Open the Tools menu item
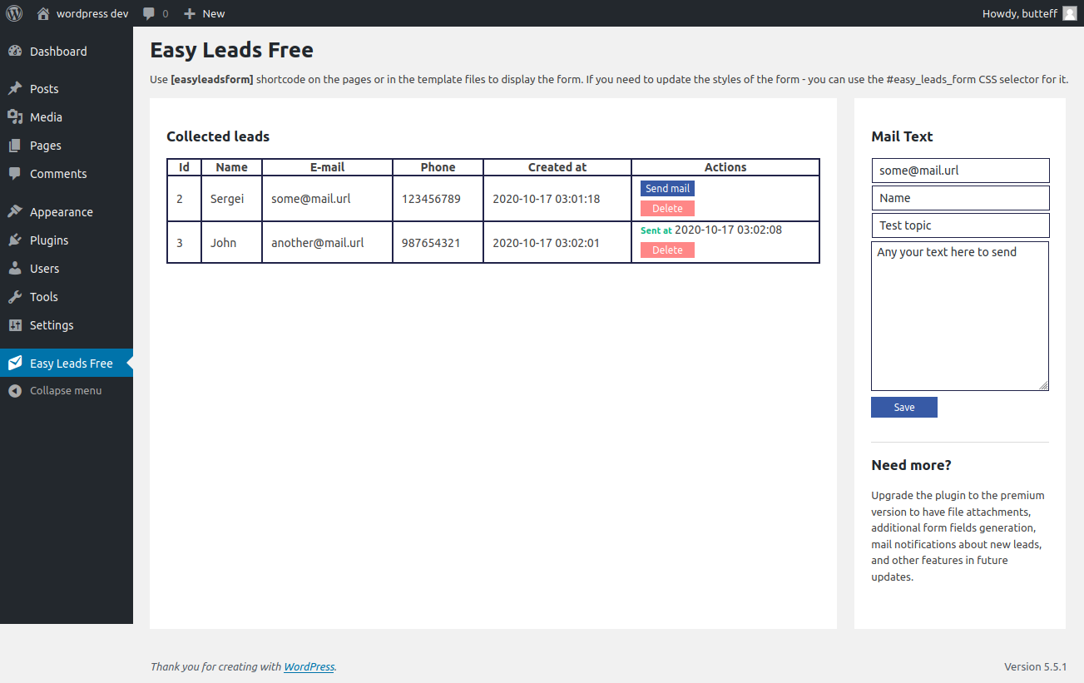 pyautogui.click(x=67, y=297)
